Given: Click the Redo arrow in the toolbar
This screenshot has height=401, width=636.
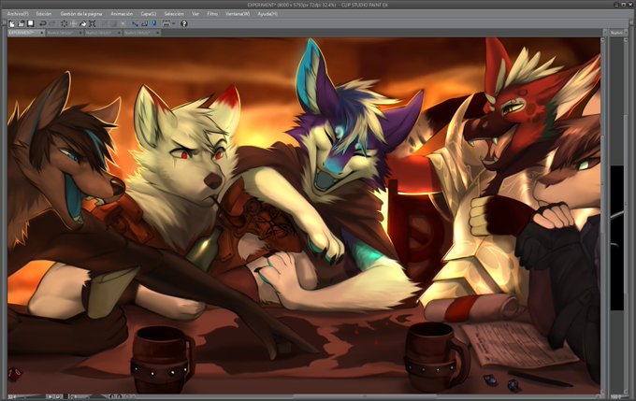Looking at the screenshot, I should coord(52,24).
